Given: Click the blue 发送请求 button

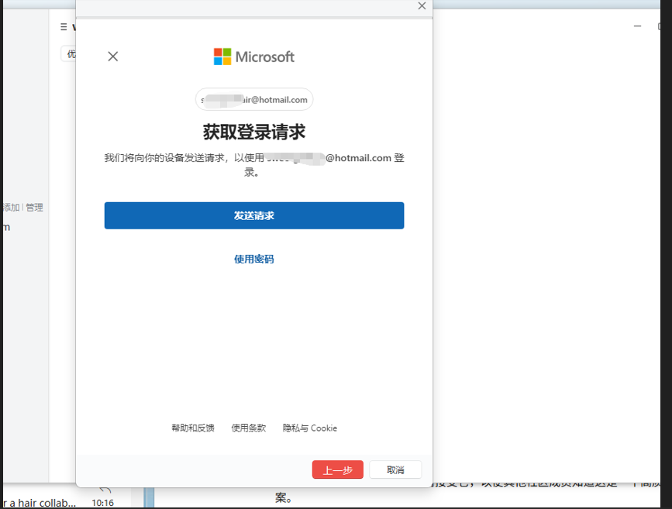Looking at the screenshot, I should 254,215.
